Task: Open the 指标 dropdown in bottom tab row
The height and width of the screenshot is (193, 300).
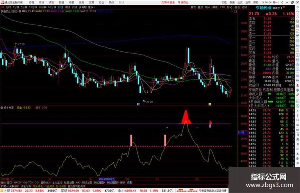Action: pos(3,183)
